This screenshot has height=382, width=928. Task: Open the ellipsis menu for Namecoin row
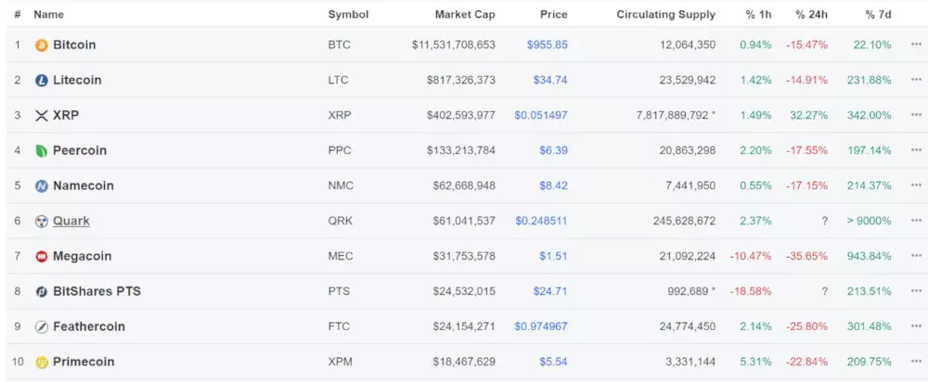(916, 185)
